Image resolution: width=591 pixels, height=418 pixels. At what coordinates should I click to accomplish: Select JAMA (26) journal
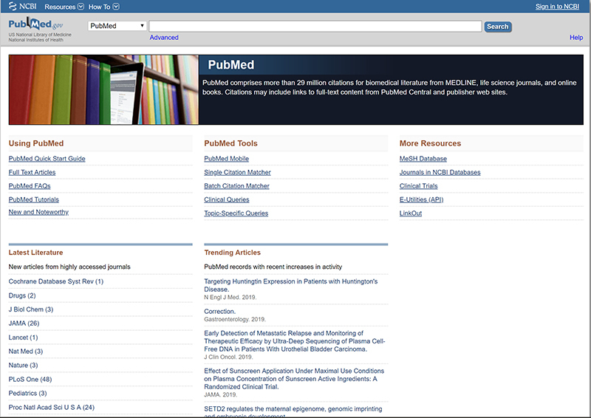[x=24, y=323]
